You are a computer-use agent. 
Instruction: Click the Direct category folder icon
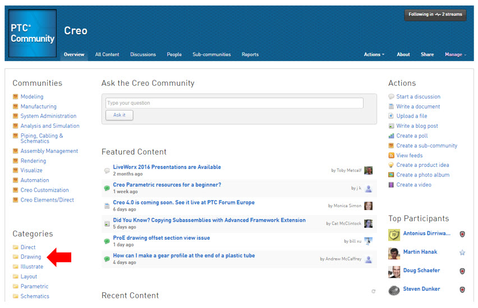point(16,247)
